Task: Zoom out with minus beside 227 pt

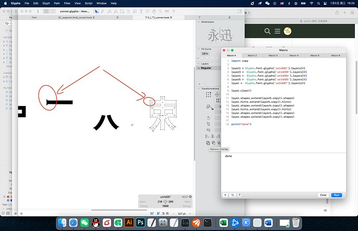Action: (x=173, y=214)
